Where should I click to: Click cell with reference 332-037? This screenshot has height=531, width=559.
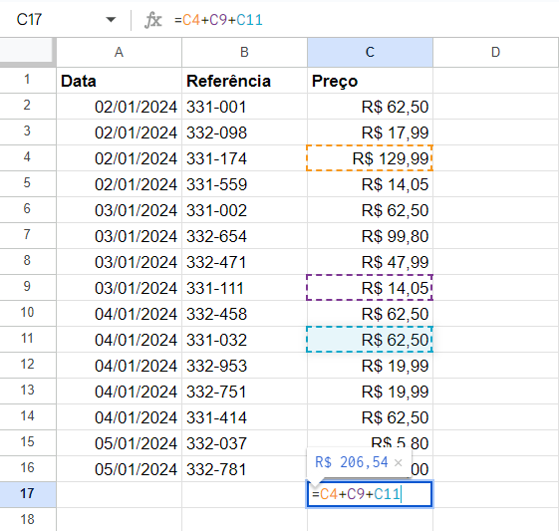tap(244, 443)
